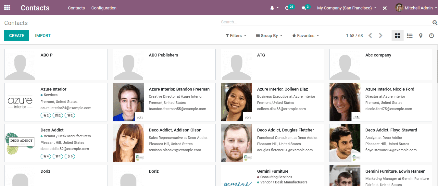Click Deco Addict star badge showing 4
Image resolution: width=438 pixels, height=186 pixels.
point(46,156)
